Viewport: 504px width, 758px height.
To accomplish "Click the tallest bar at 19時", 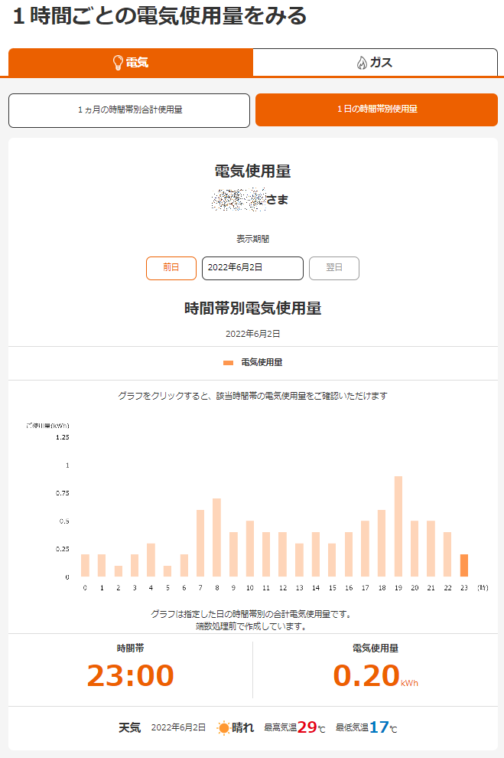I will tap(398, 527).
